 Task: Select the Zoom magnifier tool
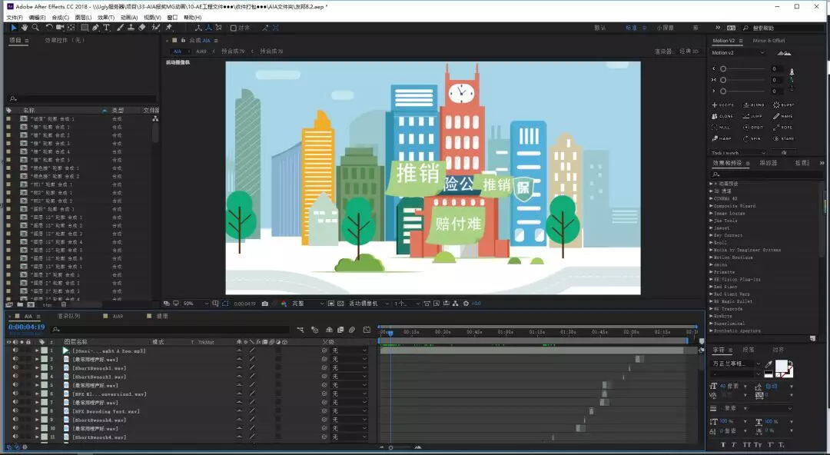35,28
